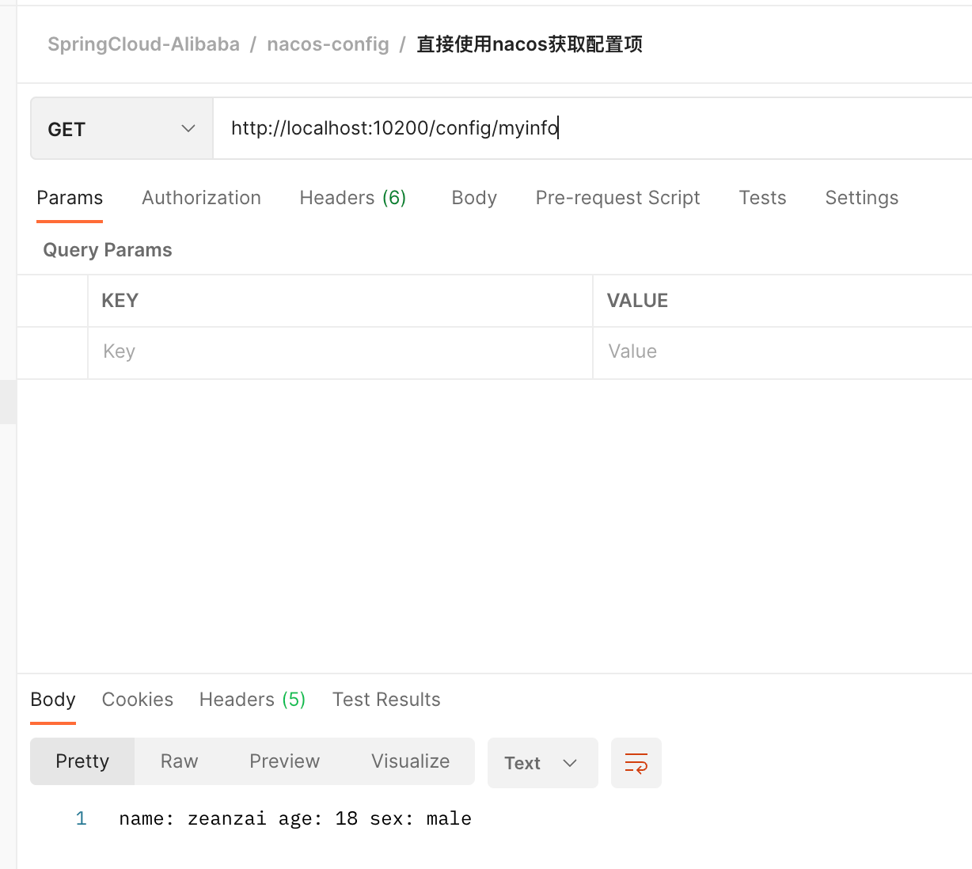Expand the Text format dropdown
Image resolution: width=972 pixels, height=869 pixels.
click(x=541, y=763)
